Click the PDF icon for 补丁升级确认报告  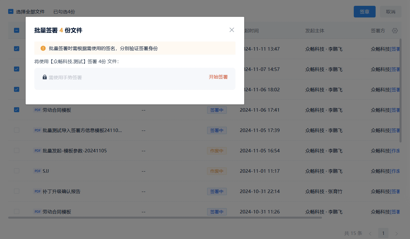click(x=38, y=191)
